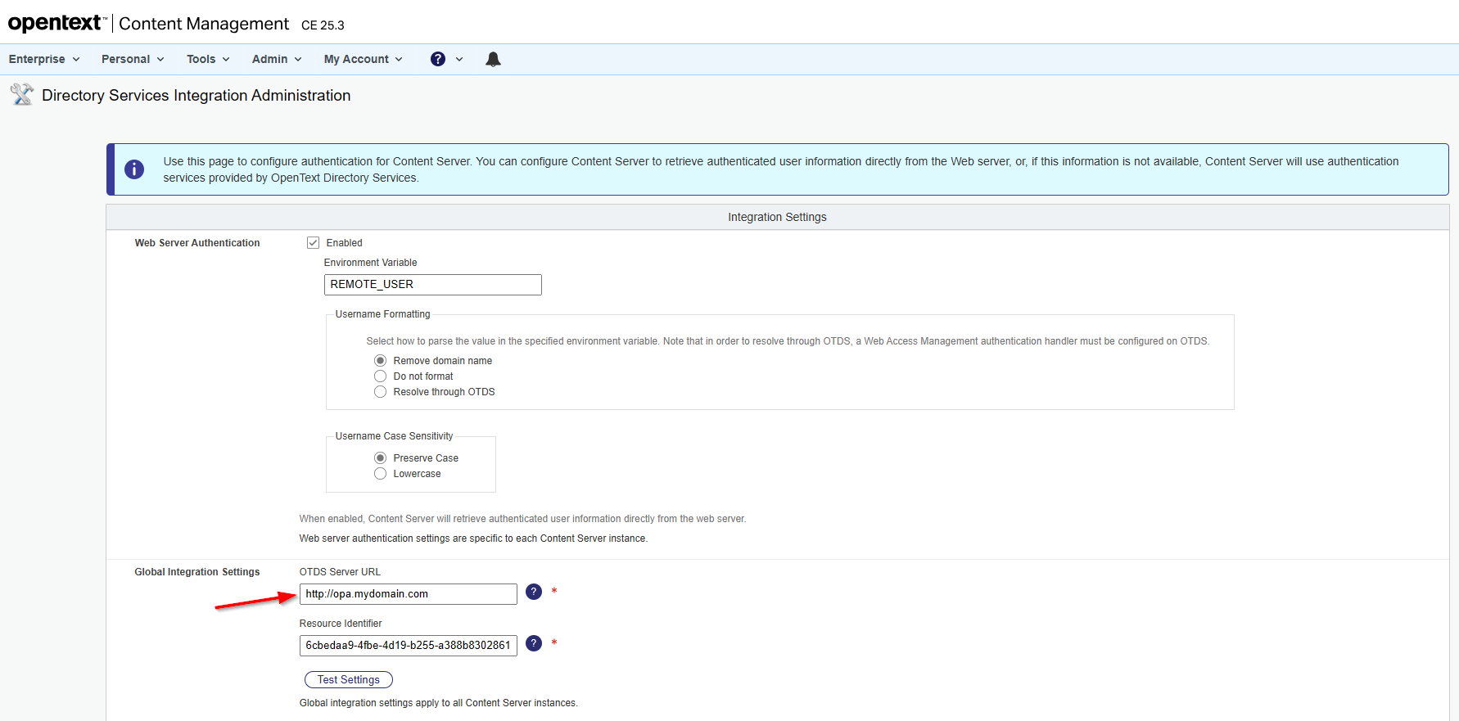This screenshot has height=721, width=1459.
Task: Click the help icon next to OTDS Server URL
Action: pos(534,592)
